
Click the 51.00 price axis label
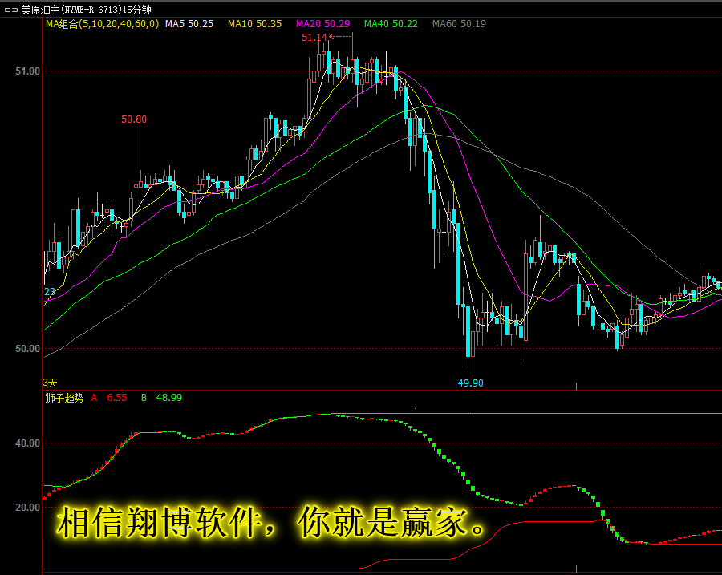tap(27, 71)
